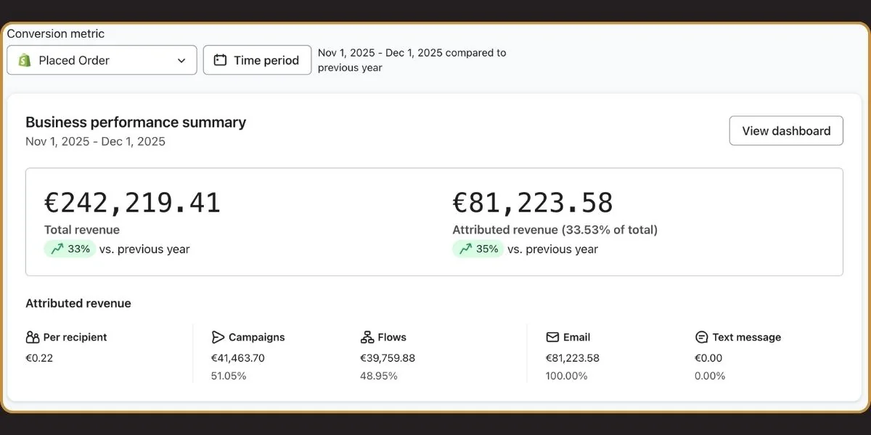Expand the Placed Order chevron arrow
This screenshot has width=871, height=435.
click(181, 60)
